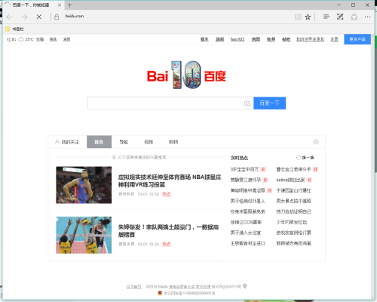Screen dimensions: 377x302
Task: Click the browser forward arrow
Action: (x=24, y=17)
